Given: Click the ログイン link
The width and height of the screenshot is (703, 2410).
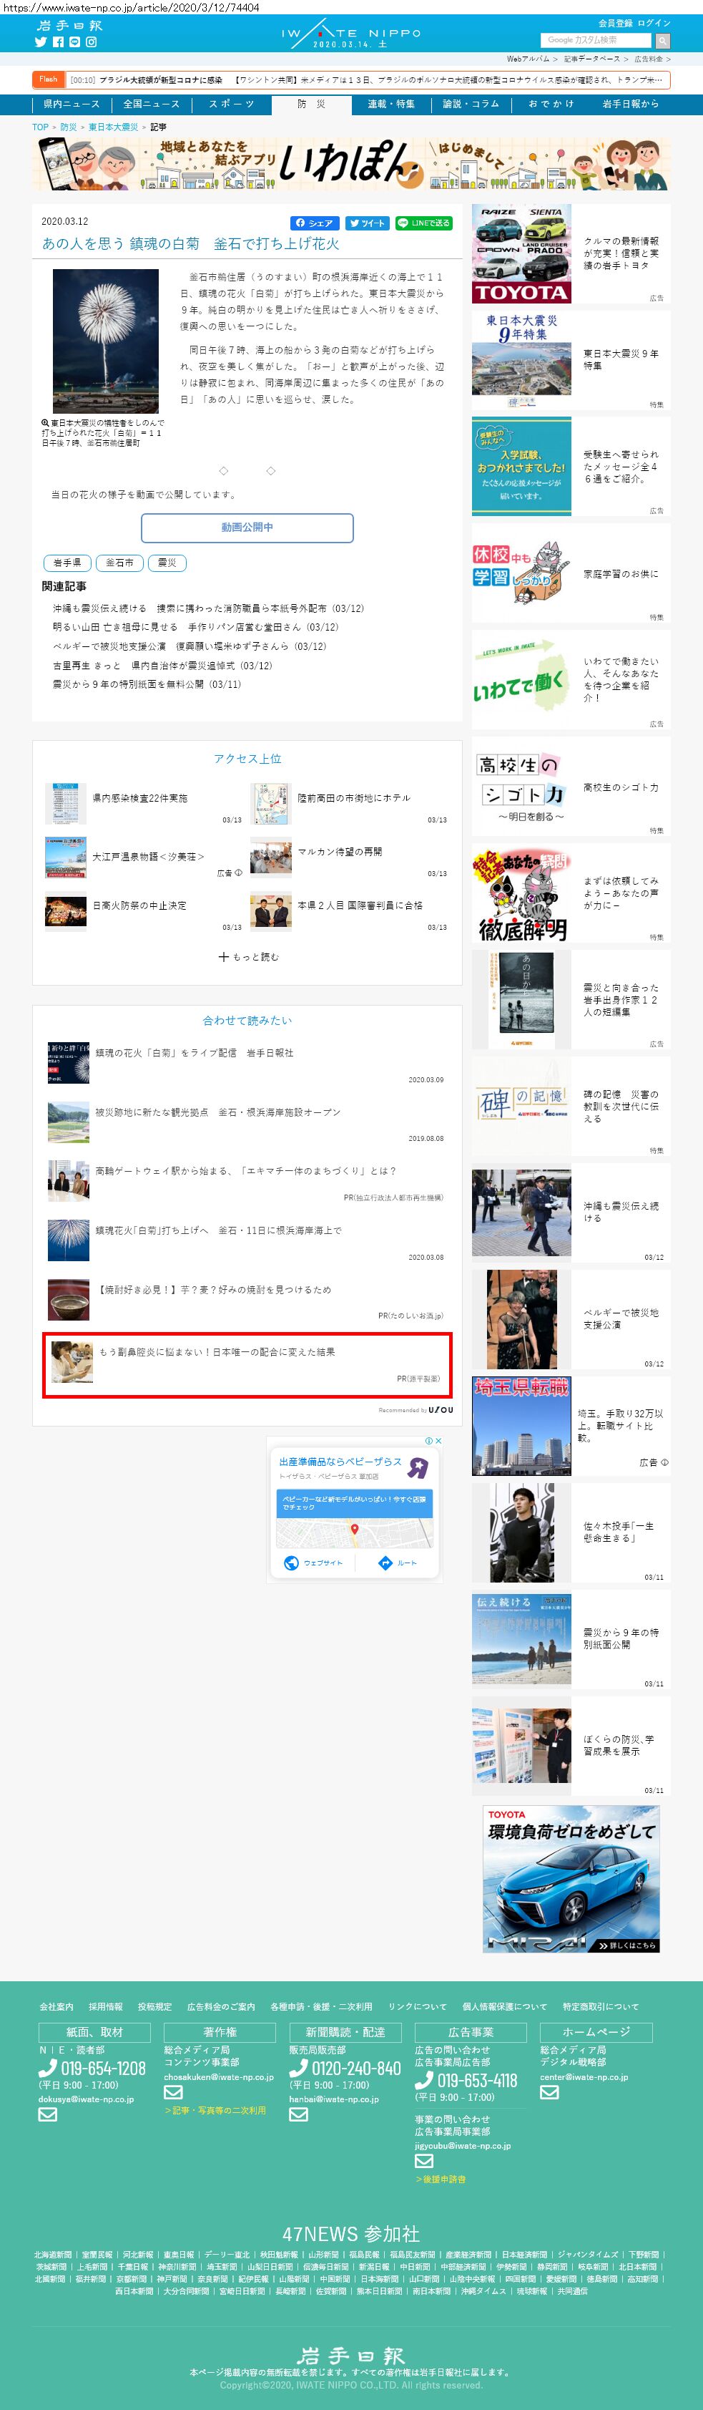Looking at the screenshot, I should point(654,22).
